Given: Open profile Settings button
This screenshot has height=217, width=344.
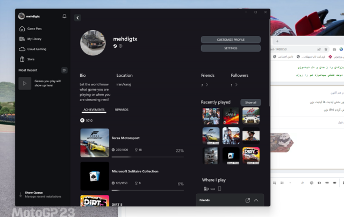Looking at the screenshot, I should click(231, 48).
